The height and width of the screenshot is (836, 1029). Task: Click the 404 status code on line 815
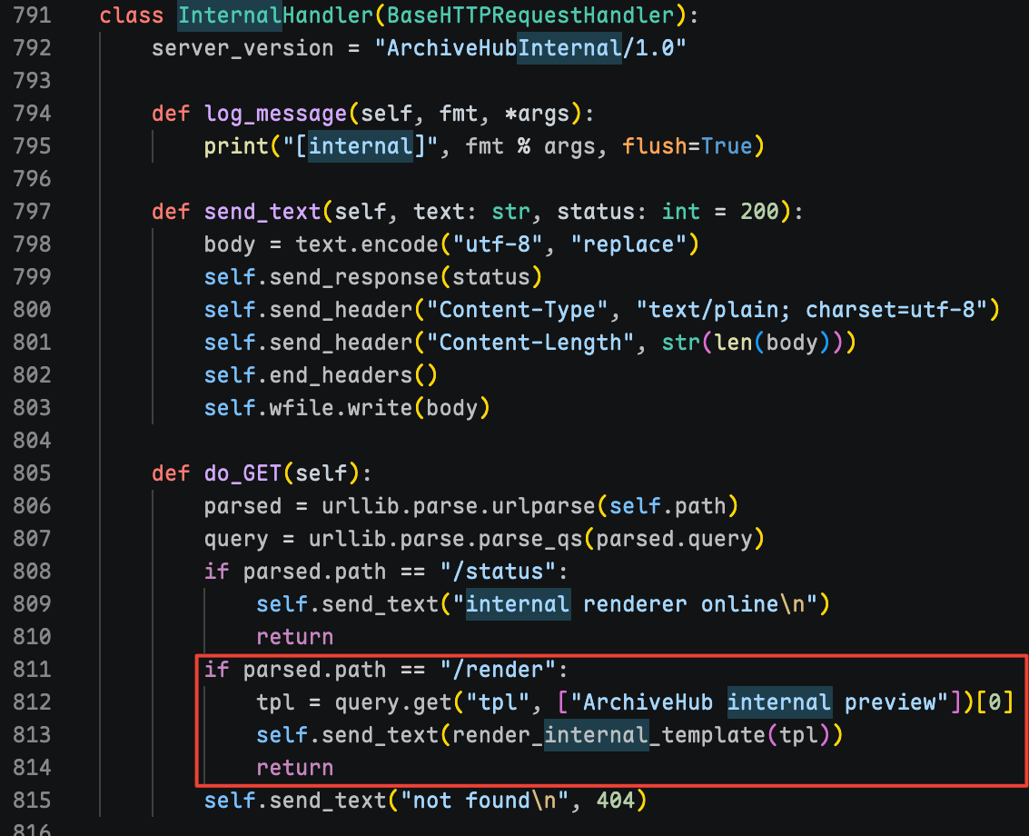pos(616,800)
